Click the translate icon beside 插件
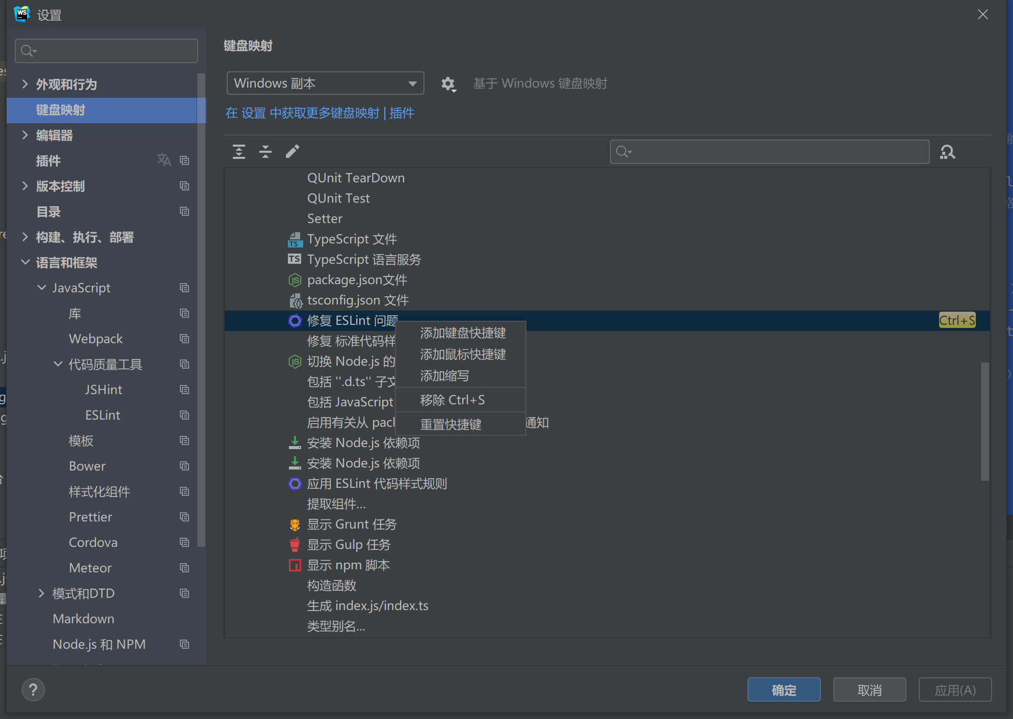 point(164,160)
